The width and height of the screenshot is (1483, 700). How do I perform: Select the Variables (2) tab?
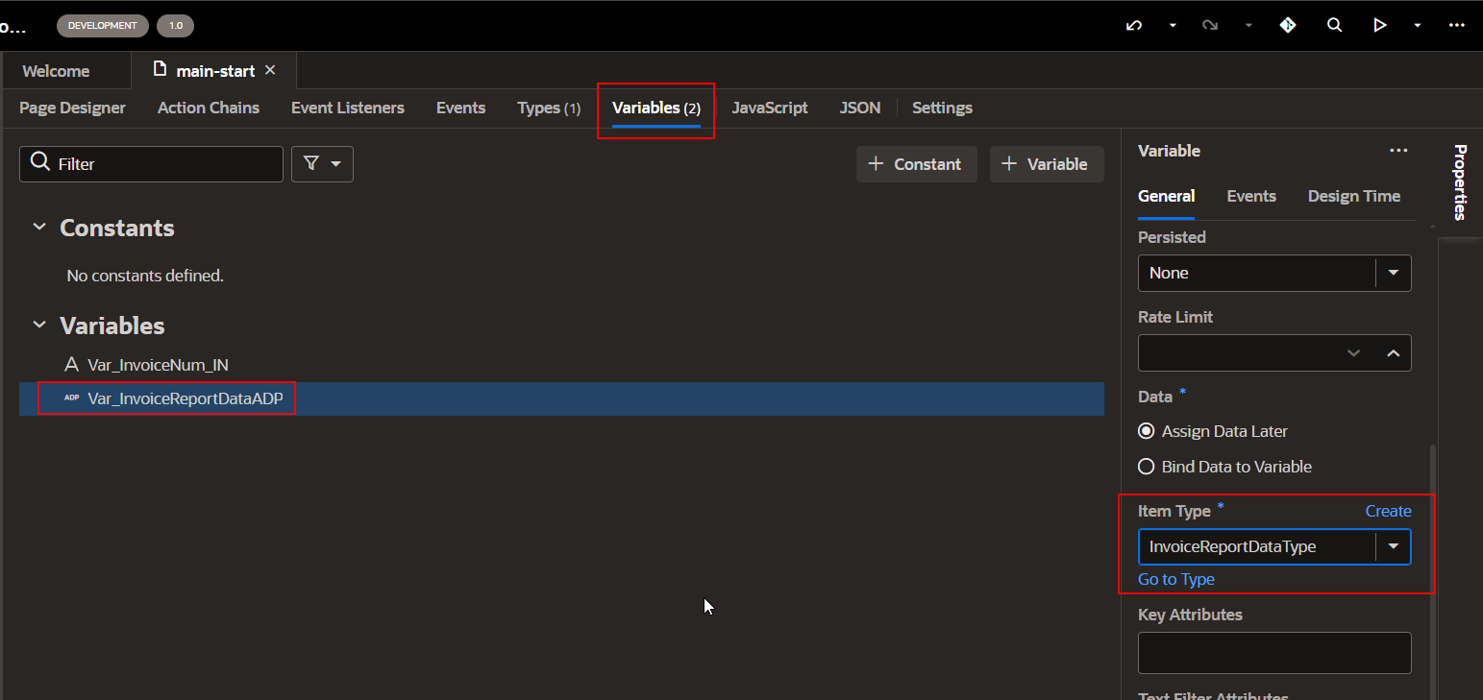(656, 108)
